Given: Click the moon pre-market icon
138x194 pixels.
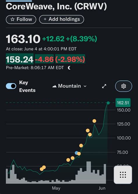Looking at the screenshot, I should point(69,68).
